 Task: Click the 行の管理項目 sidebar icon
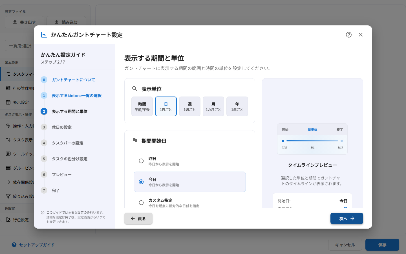click(8, 88)
